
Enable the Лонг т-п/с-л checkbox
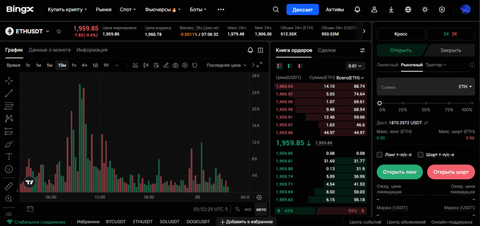coord(380,155)
